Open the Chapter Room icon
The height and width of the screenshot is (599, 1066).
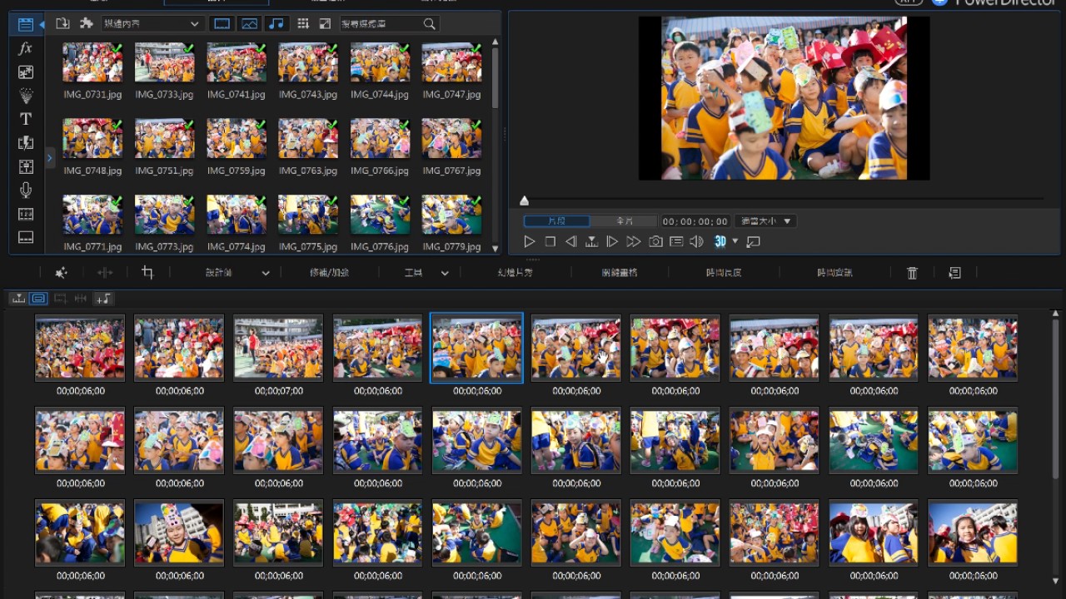point(26,214)
